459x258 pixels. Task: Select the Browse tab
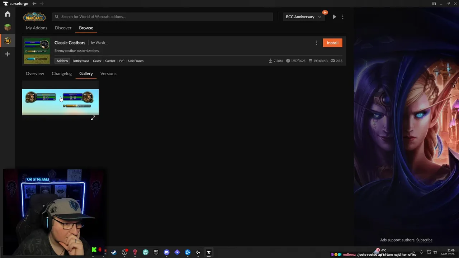[x=86, y=28]
